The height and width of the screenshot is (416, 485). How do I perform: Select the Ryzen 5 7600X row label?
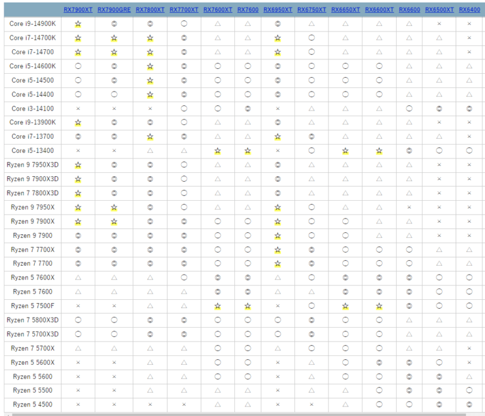33,277
